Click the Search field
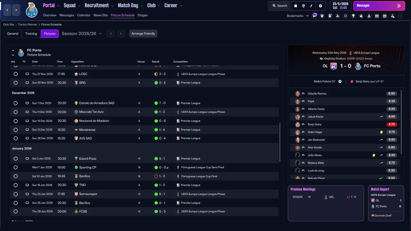Screen dimensions: 411x231 [x=280, y=6]
